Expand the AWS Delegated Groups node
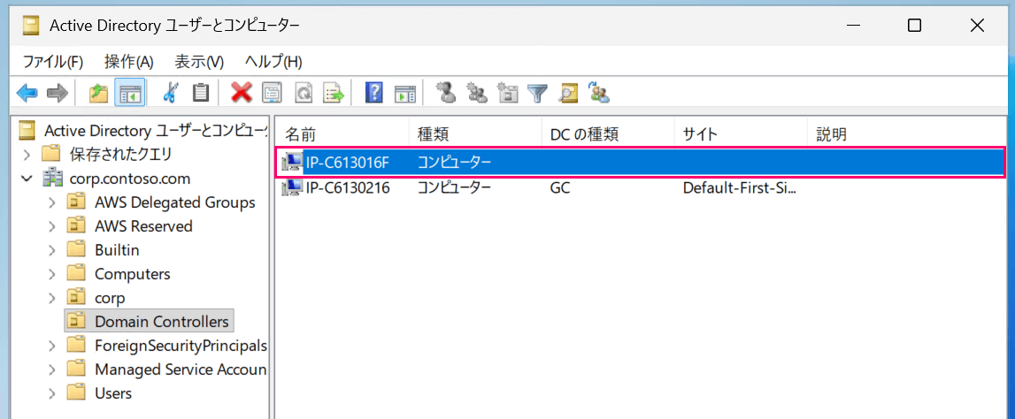 pyautogui.click(x=52, y=202)
